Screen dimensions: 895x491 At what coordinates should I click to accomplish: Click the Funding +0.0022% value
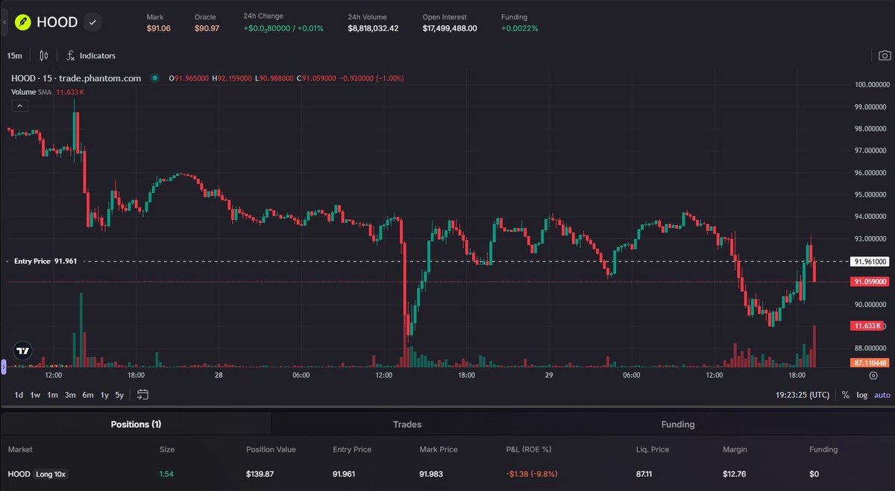(x=519, y=28)
